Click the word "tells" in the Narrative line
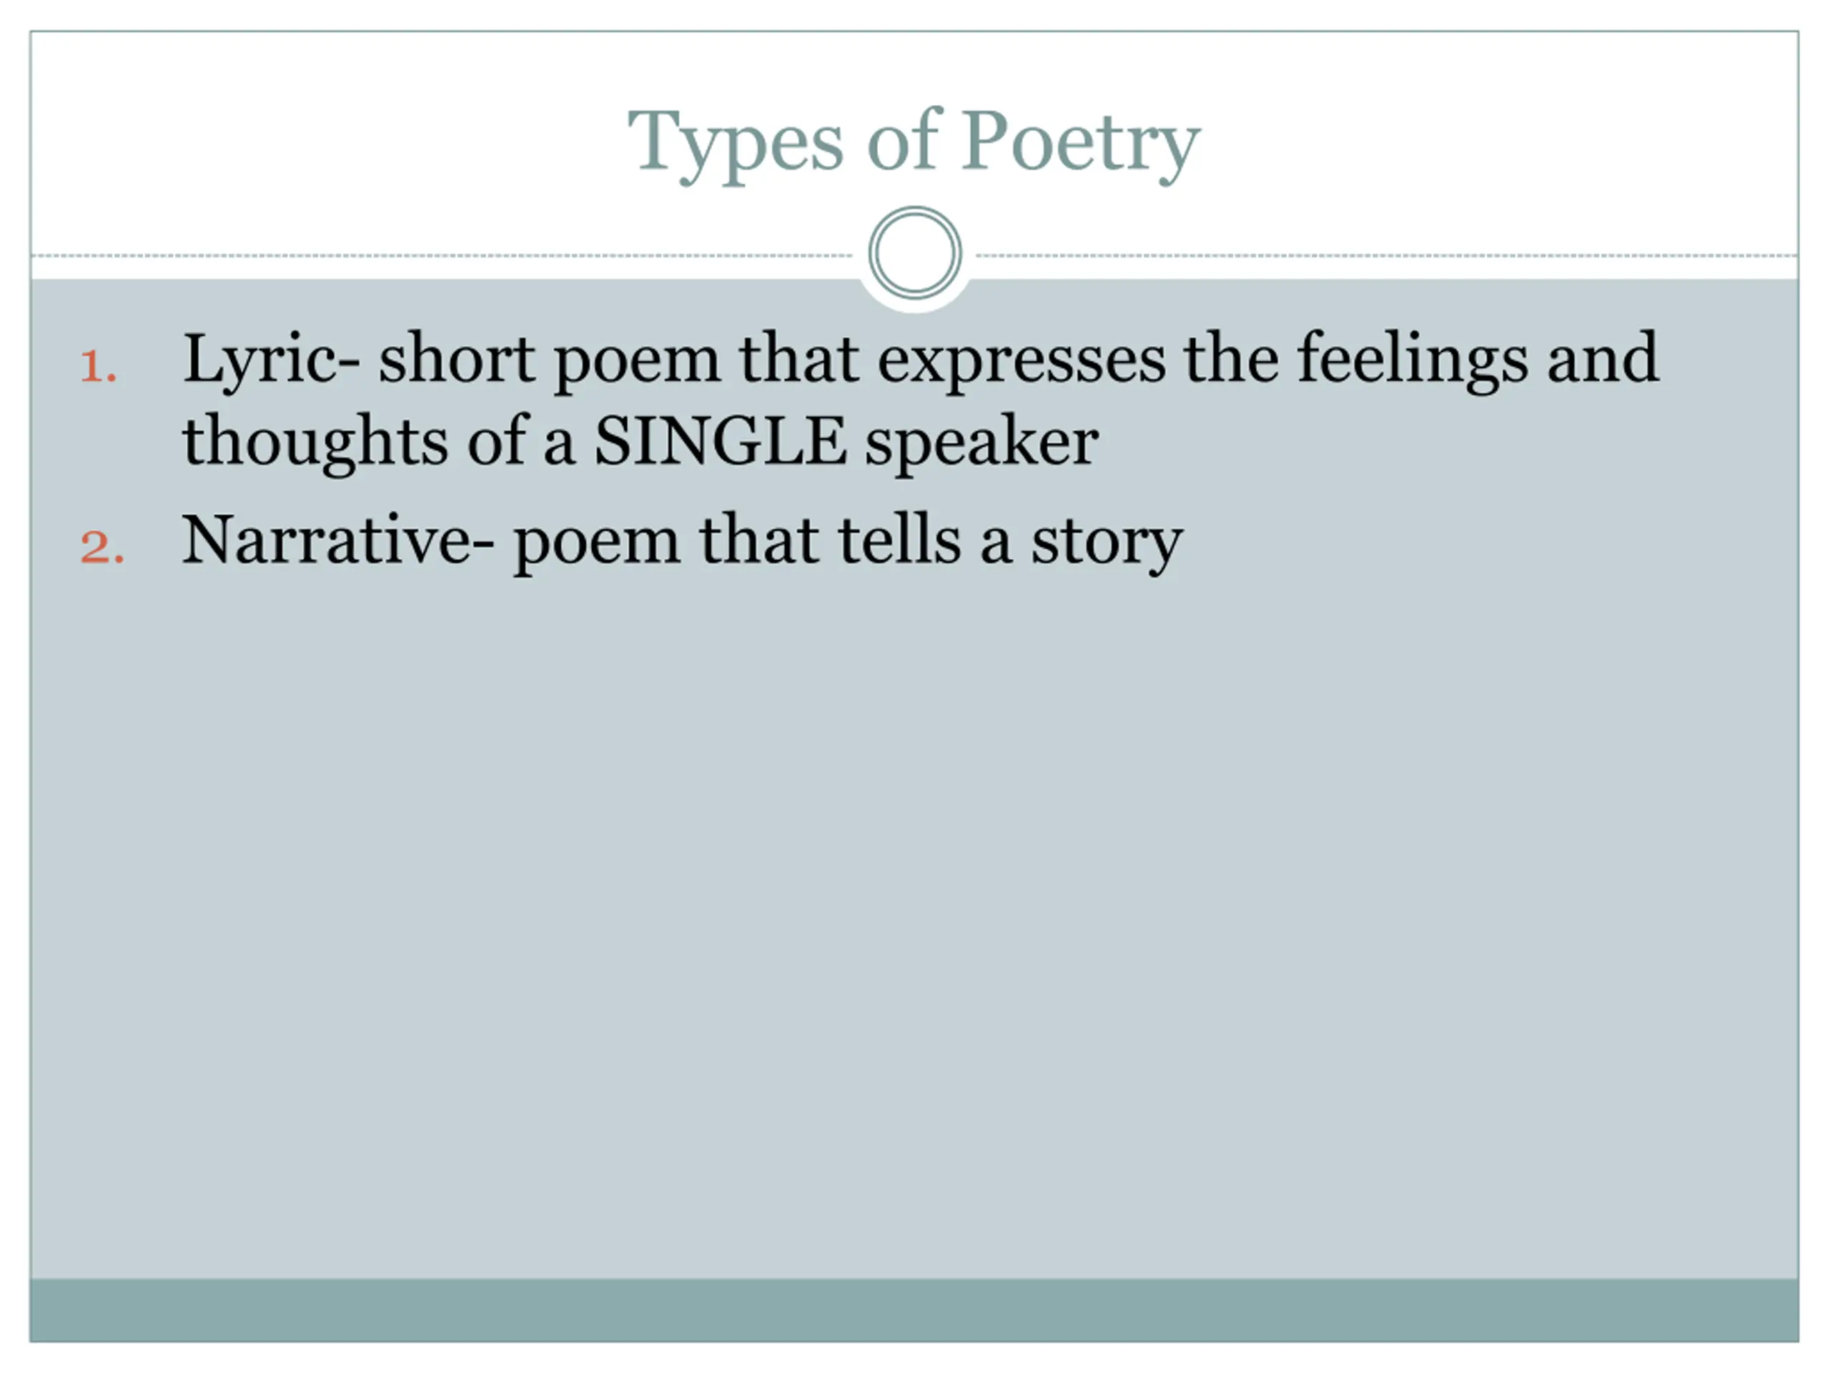 point(899,540)
